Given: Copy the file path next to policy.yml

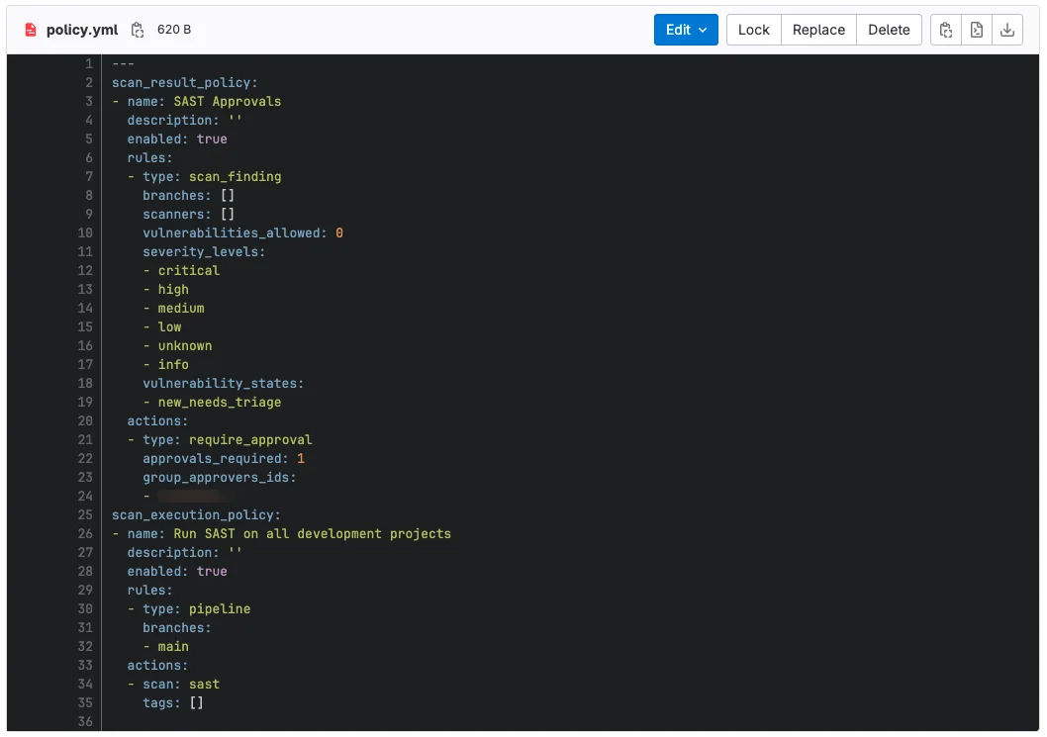Looking at the screenshot, I should pyautogui.click(x=138, y=30).
